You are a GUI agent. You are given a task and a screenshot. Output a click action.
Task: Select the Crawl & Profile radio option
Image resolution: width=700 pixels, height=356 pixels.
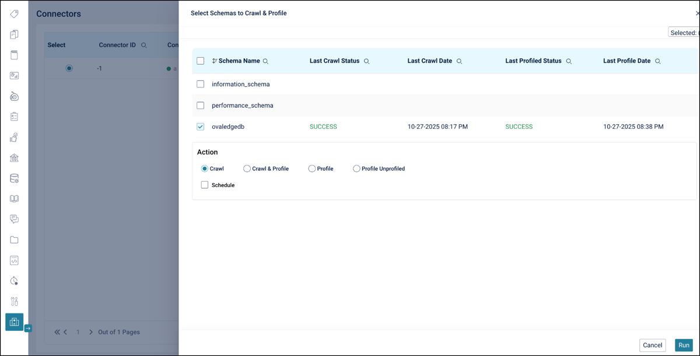pos(247,168)
